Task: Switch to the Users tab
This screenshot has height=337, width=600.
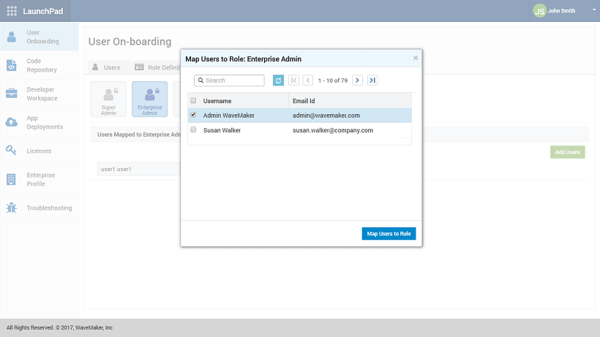Action: [106, 67]
